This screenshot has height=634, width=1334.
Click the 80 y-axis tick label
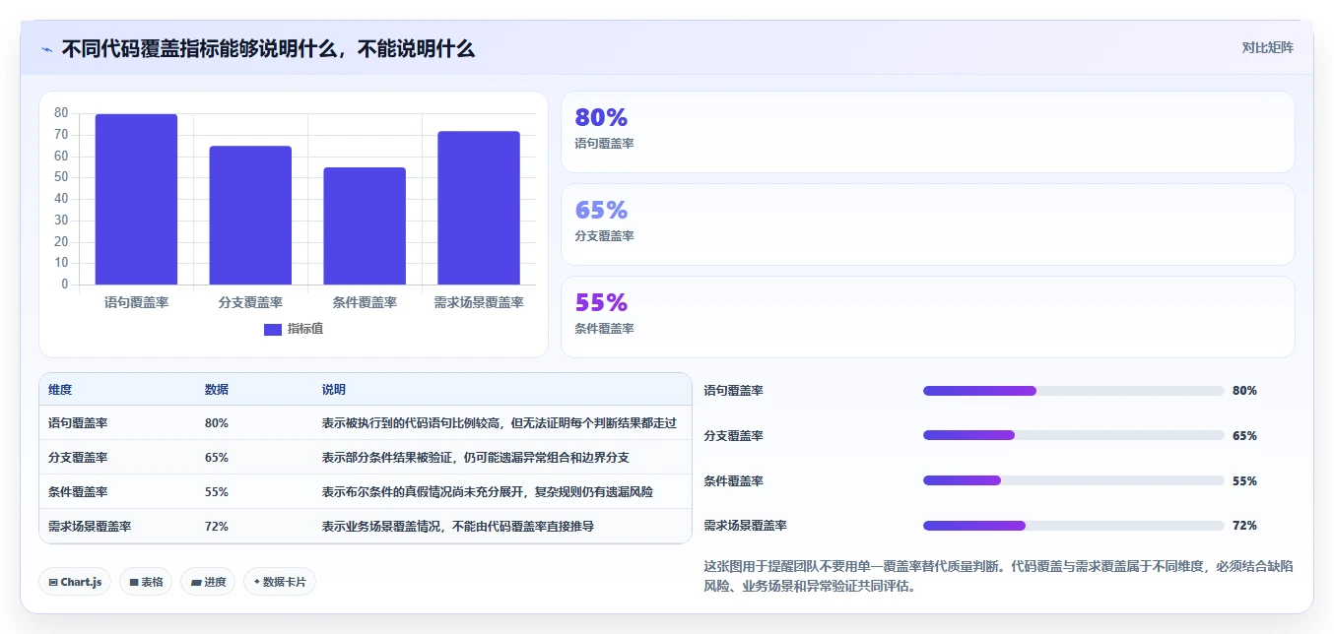click(61, 113)
